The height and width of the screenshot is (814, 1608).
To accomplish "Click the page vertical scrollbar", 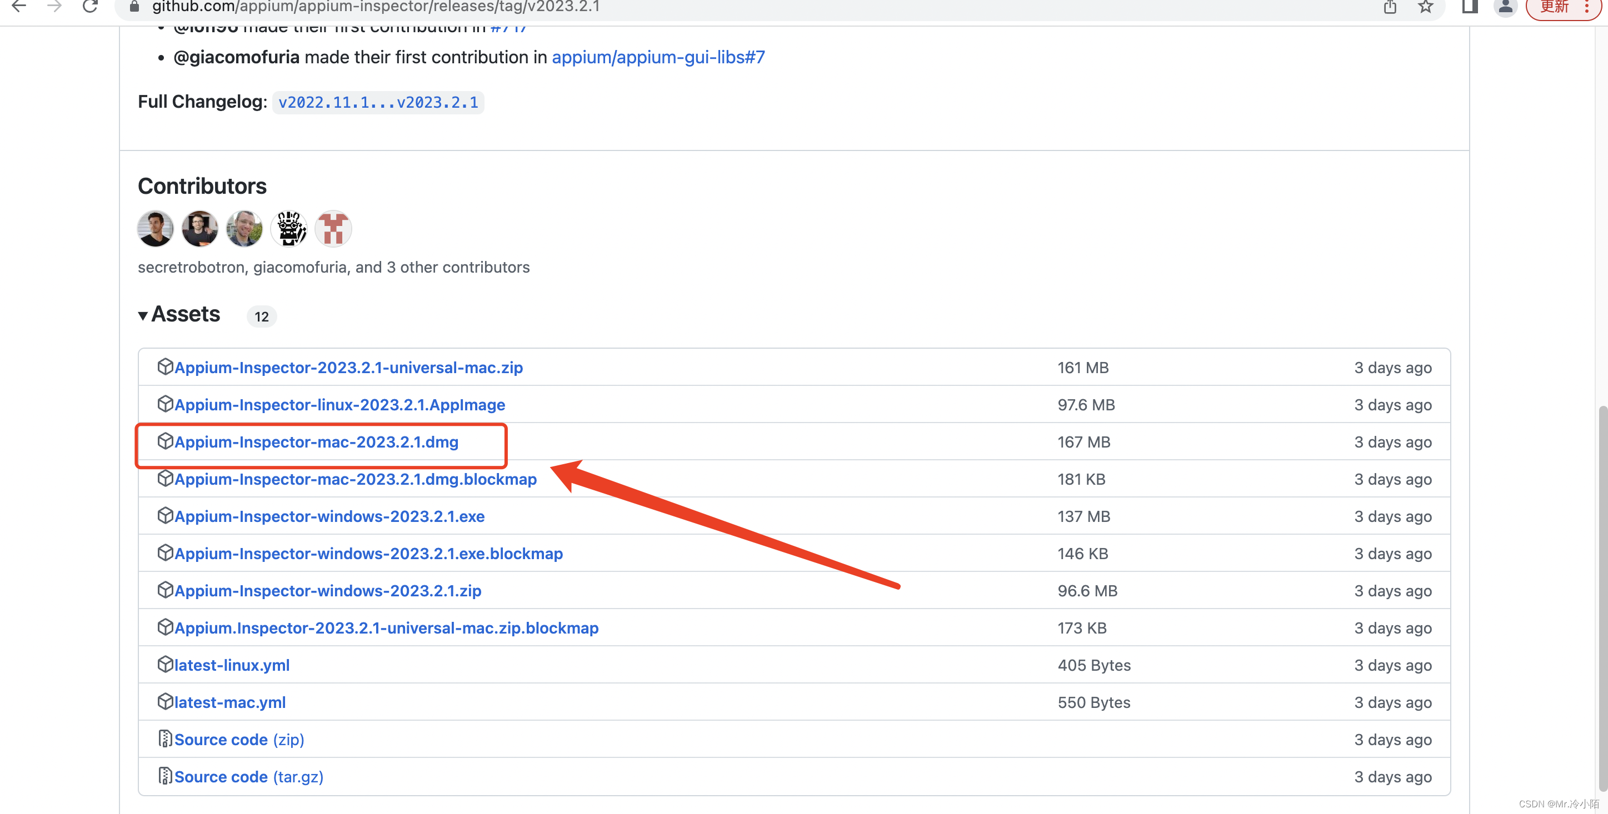I will 1602,599.
